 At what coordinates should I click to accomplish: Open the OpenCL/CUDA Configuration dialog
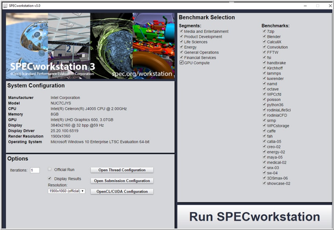pos(122,192)
